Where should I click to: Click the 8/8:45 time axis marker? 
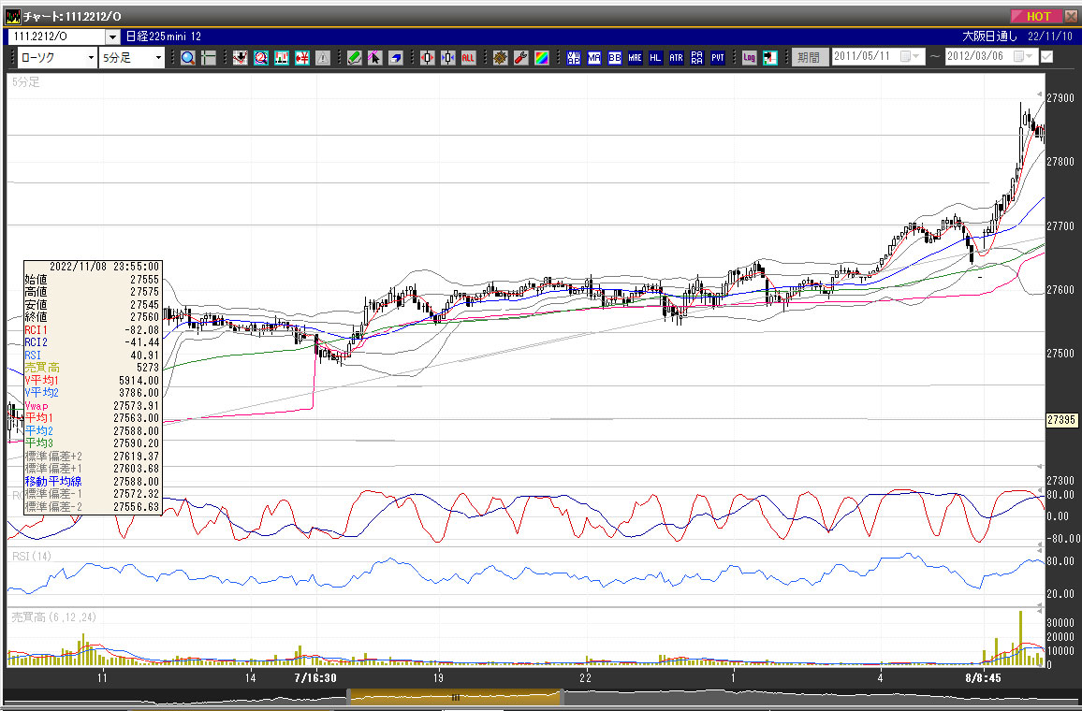[x=983, y=678]
